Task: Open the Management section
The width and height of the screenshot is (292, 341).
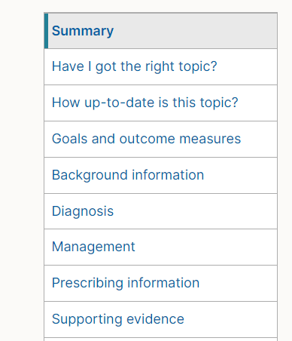Action: coord(93,247)
